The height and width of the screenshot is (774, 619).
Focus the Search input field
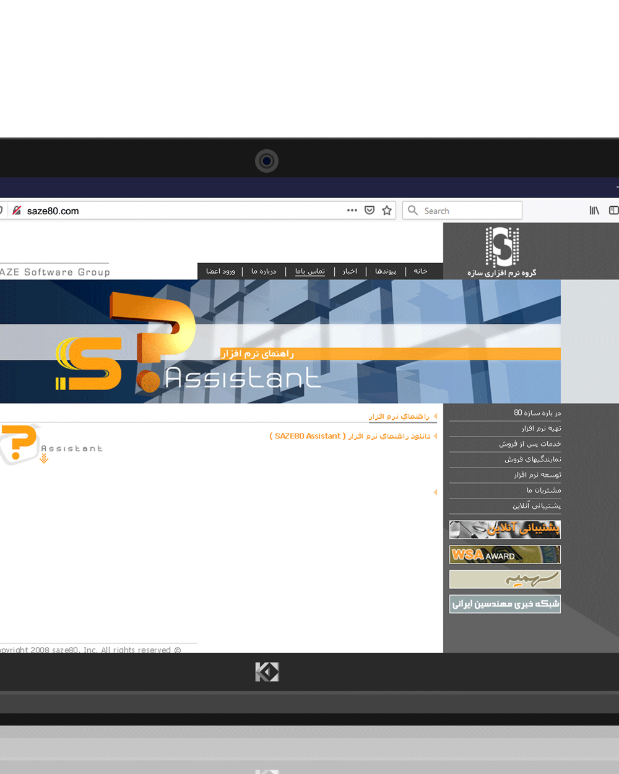coord(470,211)
